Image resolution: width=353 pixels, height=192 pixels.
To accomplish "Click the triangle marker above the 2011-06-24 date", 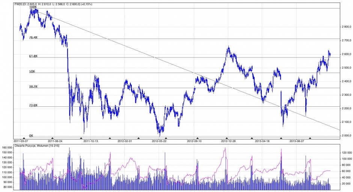I will 53,138.
